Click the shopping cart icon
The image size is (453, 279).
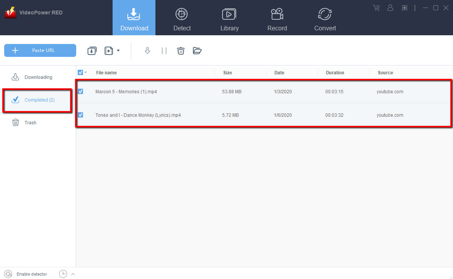pos(376,8)
